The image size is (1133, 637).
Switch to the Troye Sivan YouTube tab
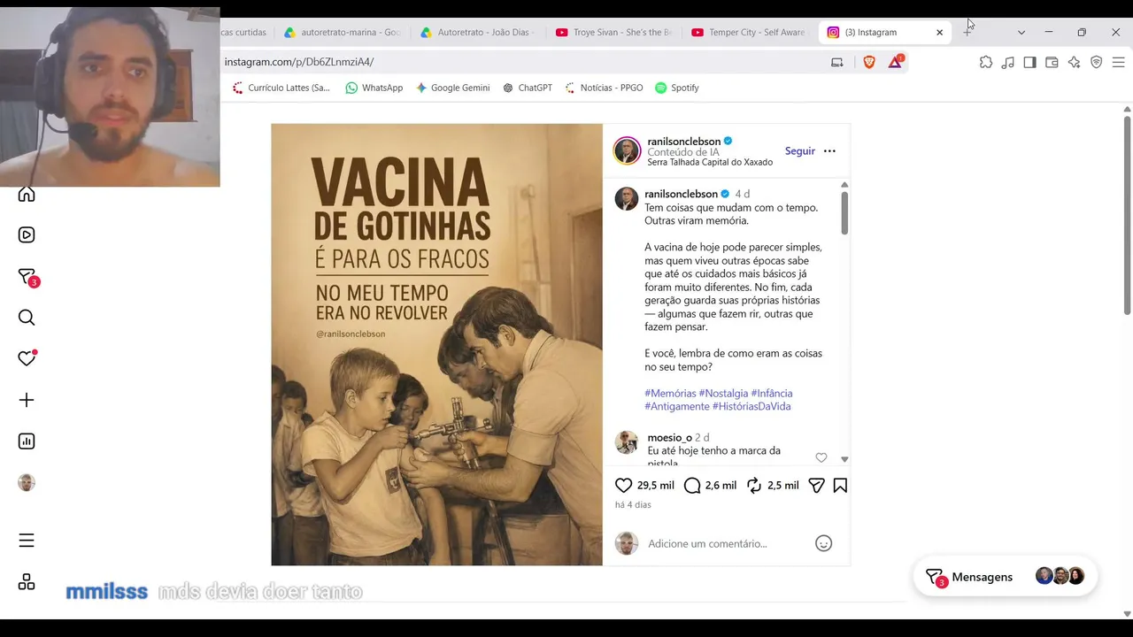coord(613,32)
